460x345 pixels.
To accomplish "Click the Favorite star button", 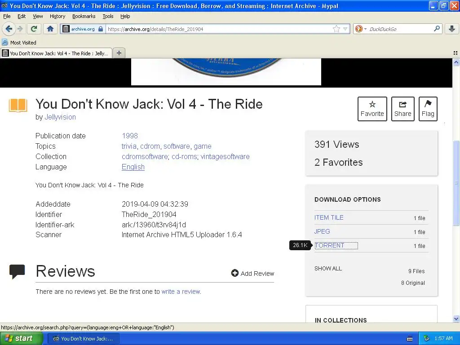I will pyautogui.click(x=372, y=109).
